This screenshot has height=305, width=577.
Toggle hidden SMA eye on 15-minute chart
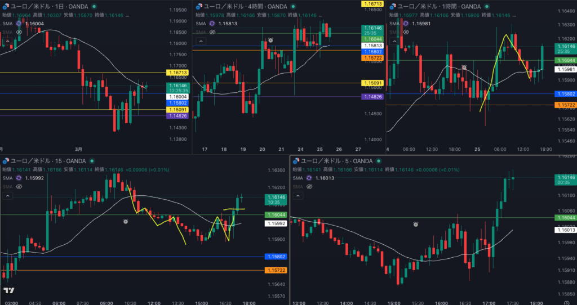coord(19,186)
